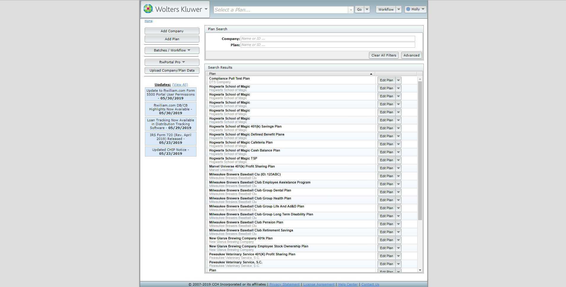Open the Home breadcrumb link
The image size is (566, 287).
click(148, 21)
